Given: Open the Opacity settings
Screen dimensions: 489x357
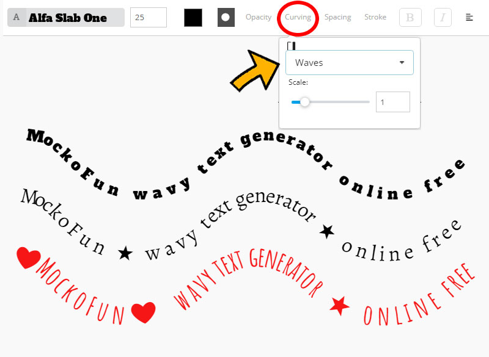Looking at the screenshot, I should (258, 17).
